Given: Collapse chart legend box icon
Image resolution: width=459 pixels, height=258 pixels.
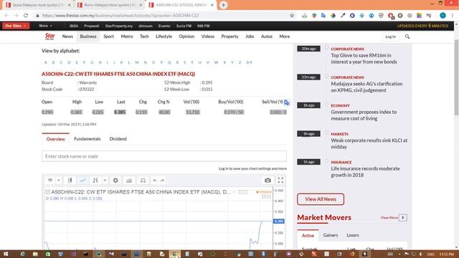Looking at the screenshot, I should [x=47, y=192].
